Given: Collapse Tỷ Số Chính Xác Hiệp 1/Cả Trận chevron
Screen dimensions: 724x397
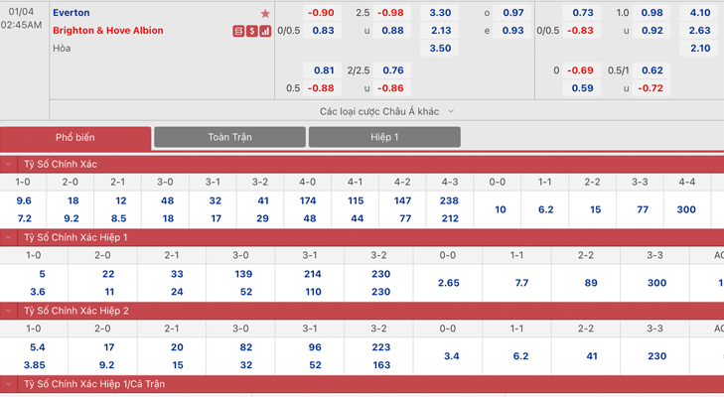Looking at the screenshot, I should [8, 384].
